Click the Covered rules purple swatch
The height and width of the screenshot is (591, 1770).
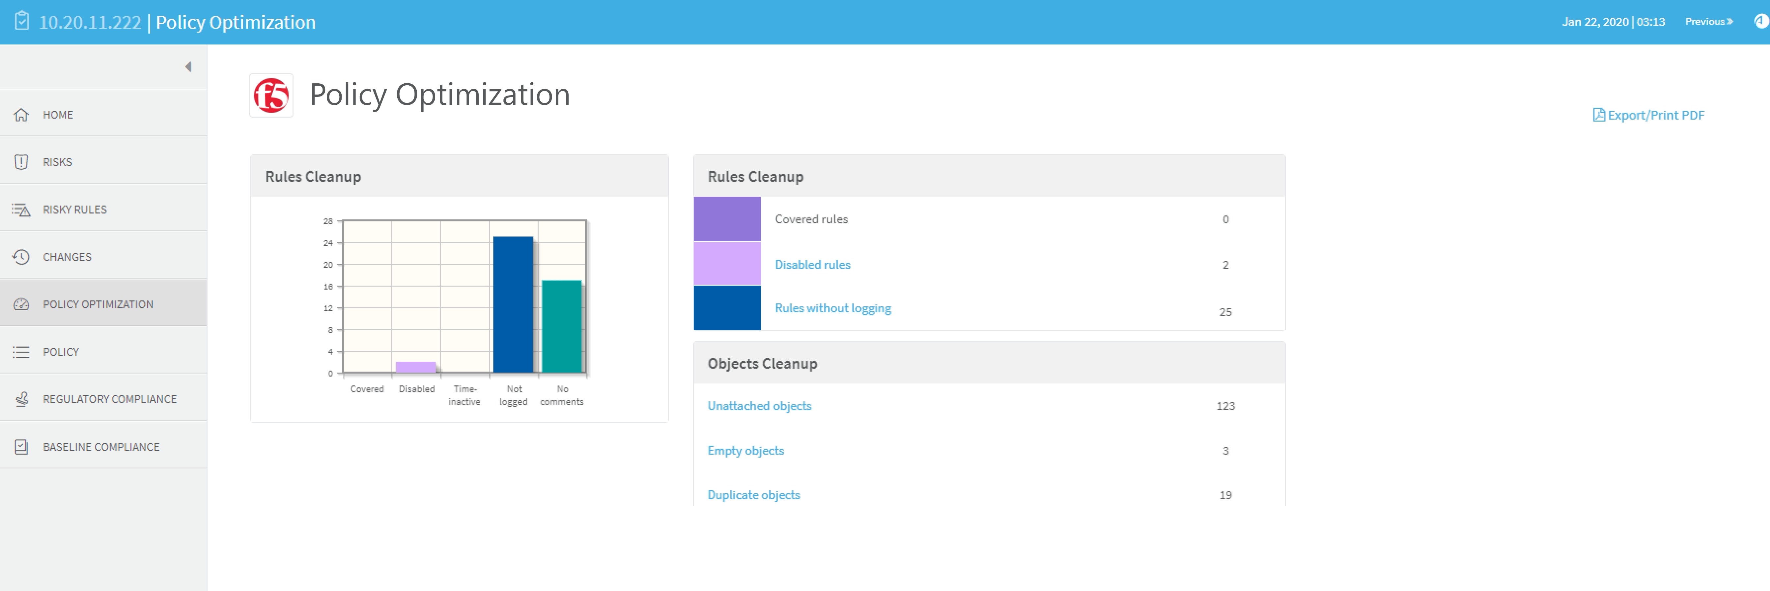[727, 218]
